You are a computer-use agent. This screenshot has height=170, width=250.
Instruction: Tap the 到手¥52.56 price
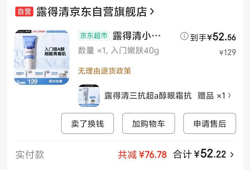213,37
